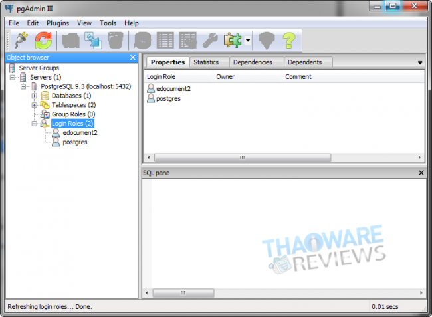Select postgres role in Object browser tree
The height and width of the screenshot is (317, 432).
click(75, 142)
